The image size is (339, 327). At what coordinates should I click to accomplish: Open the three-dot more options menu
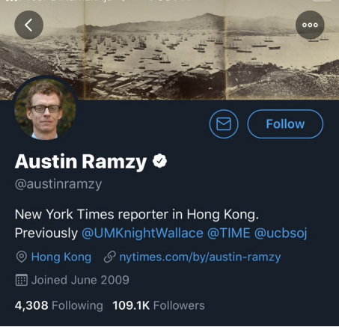(x=310, y=25)
